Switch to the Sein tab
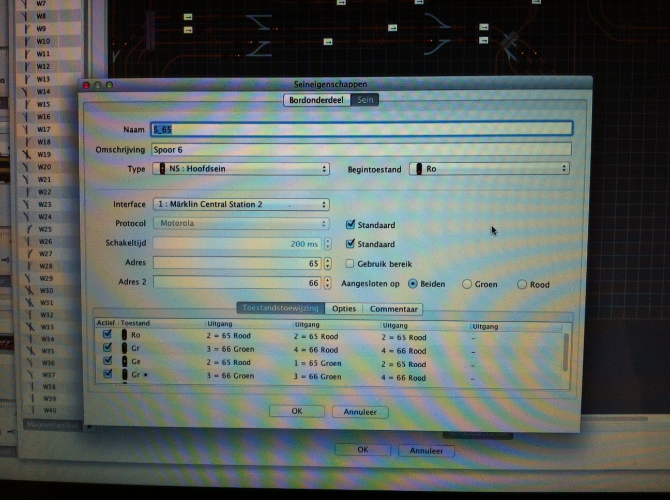 click(365, 100)
